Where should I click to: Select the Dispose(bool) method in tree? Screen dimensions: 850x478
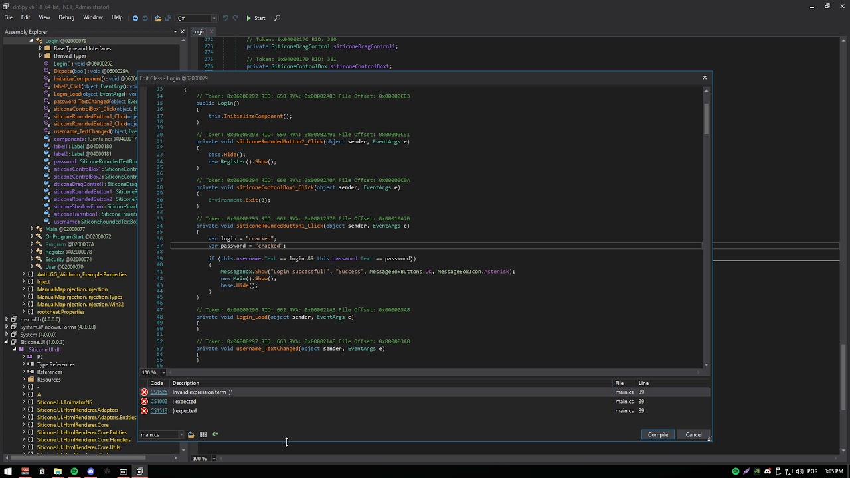coord(91,71)
